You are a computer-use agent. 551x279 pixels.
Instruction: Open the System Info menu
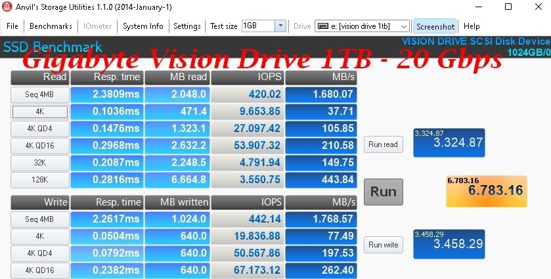click(143, 26)
